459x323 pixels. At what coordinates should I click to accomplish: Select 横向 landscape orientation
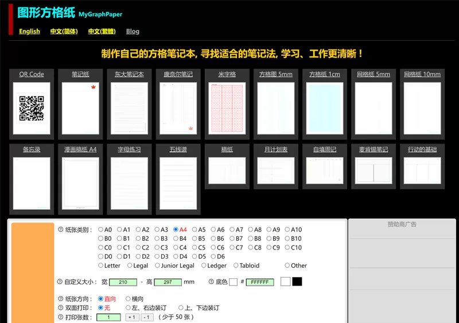tap(129, 299)
